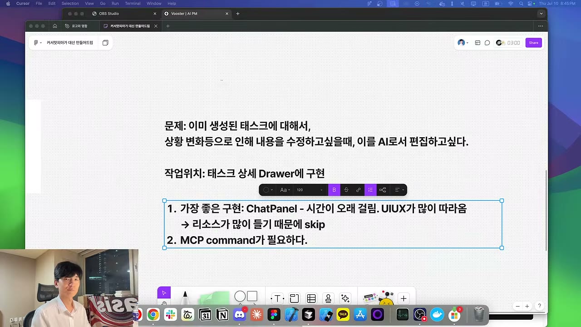This screenshot has width=581, height=327.
Task: Open the help question mark button
Action: (540, 306)
